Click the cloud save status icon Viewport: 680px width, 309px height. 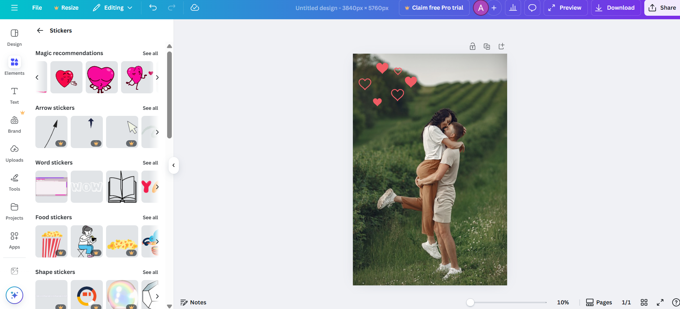[x=195, y=8]
